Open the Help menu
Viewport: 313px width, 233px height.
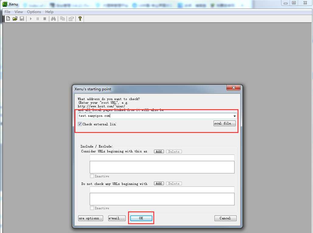click(x=49, y=12)
